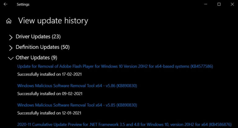Click the View update history heading
Viewport: 238px width, 128px height.
tap(53, 21)
